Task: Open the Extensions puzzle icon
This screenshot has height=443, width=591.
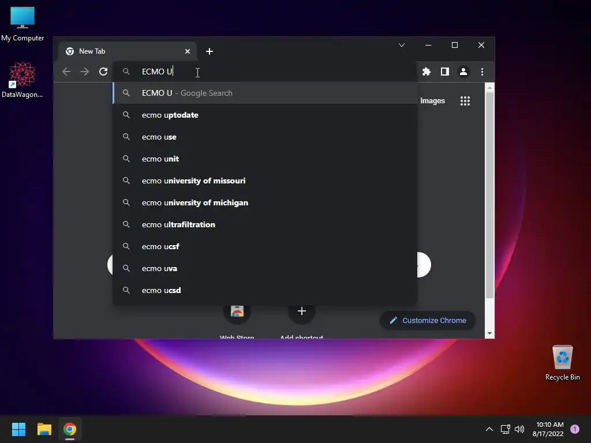Action: [x=427, y=72]
